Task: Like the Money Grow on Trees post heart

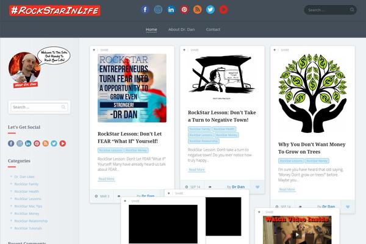Action: tap(348, 207)
